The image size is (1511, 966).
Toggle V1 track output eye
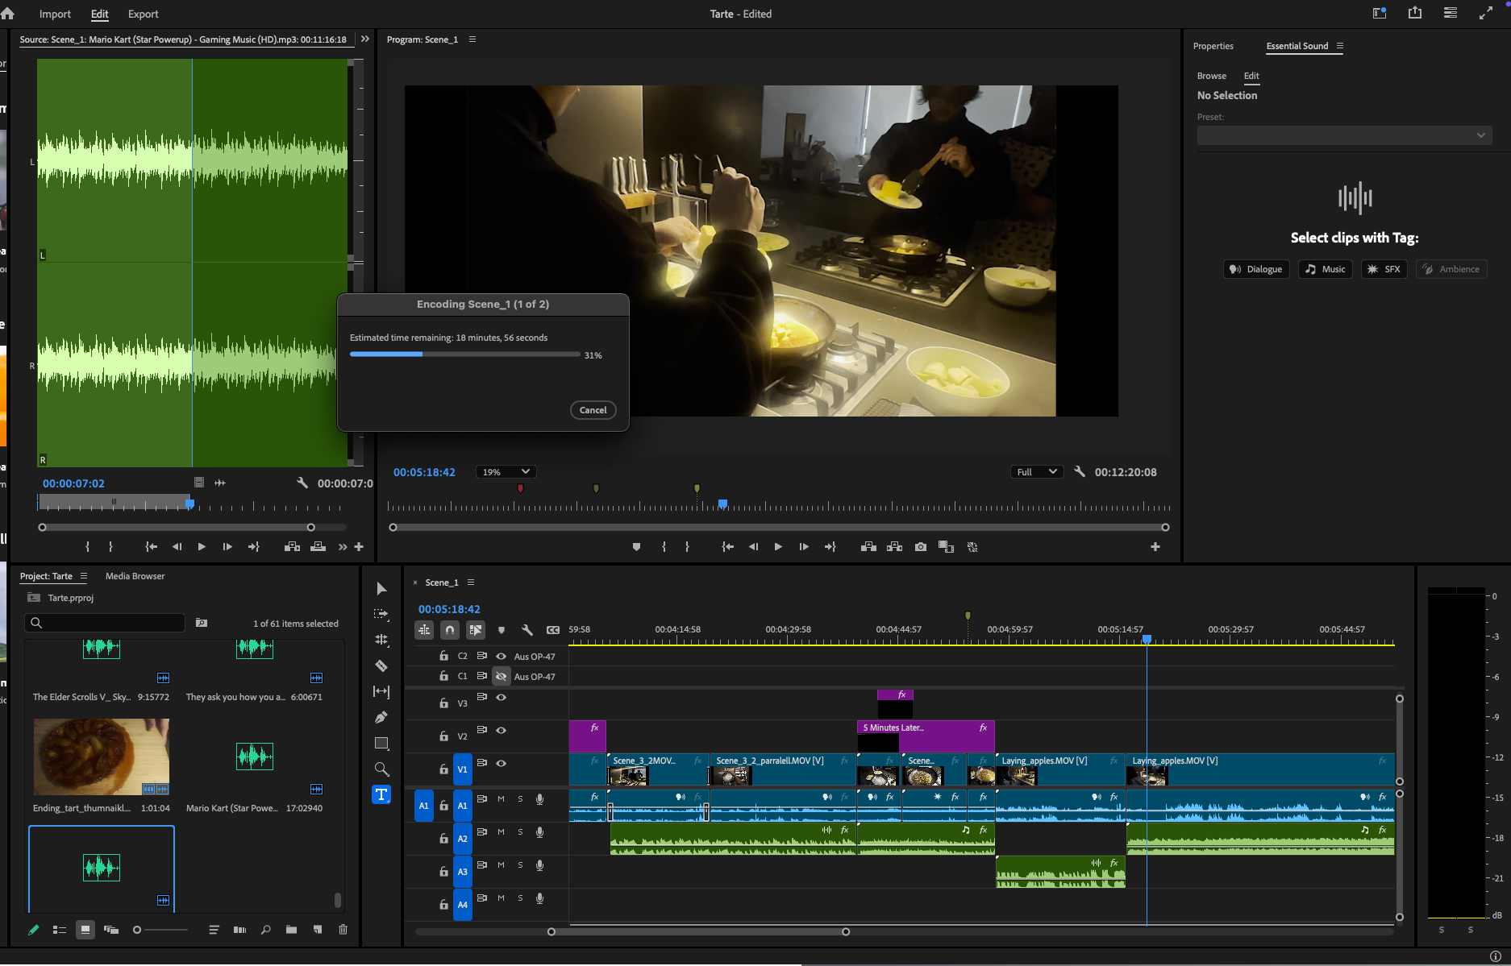pos(501,763)
